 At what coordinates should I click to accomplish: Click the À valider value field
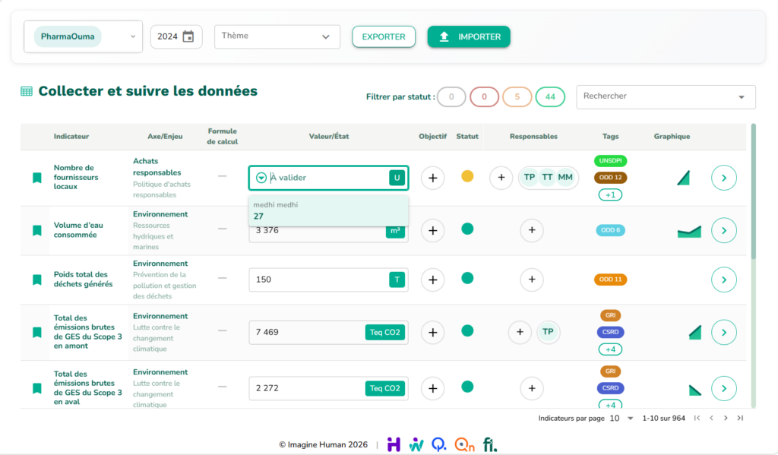[328, 178]
